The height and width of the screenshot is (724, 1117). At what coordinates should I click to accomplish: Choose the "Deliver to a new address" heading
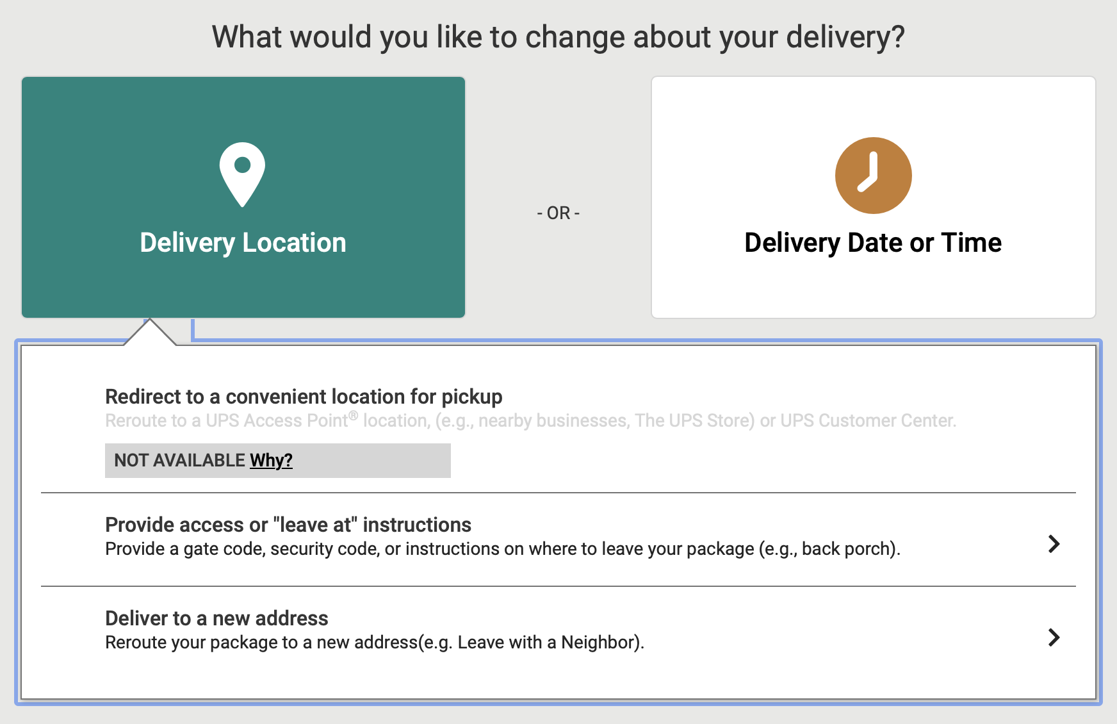point(216,618)
